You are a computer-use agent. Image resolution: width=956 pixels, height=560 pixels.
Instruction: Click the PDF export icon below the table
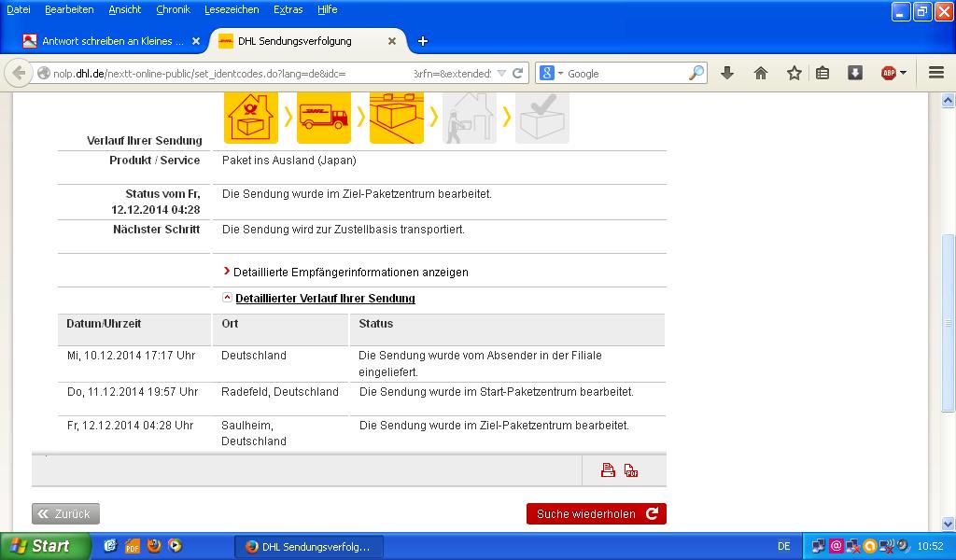click(631, 470)
